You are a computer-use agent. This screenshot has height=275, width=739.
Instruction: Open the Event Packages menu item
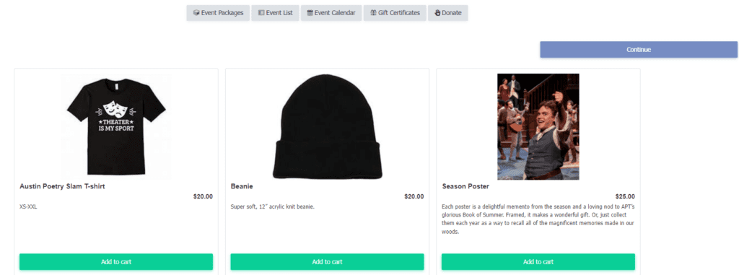pos(218,13)
